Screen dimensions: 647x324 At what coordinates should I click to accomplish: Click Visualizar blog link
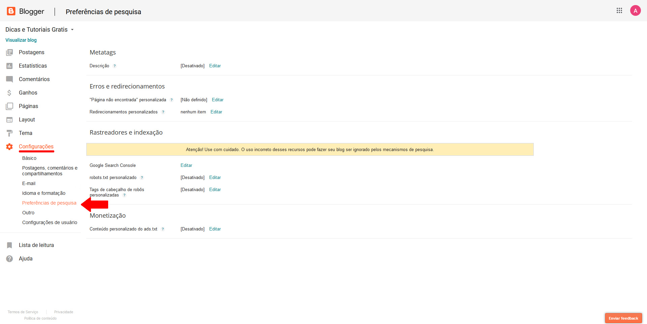(x=21, y=40)
